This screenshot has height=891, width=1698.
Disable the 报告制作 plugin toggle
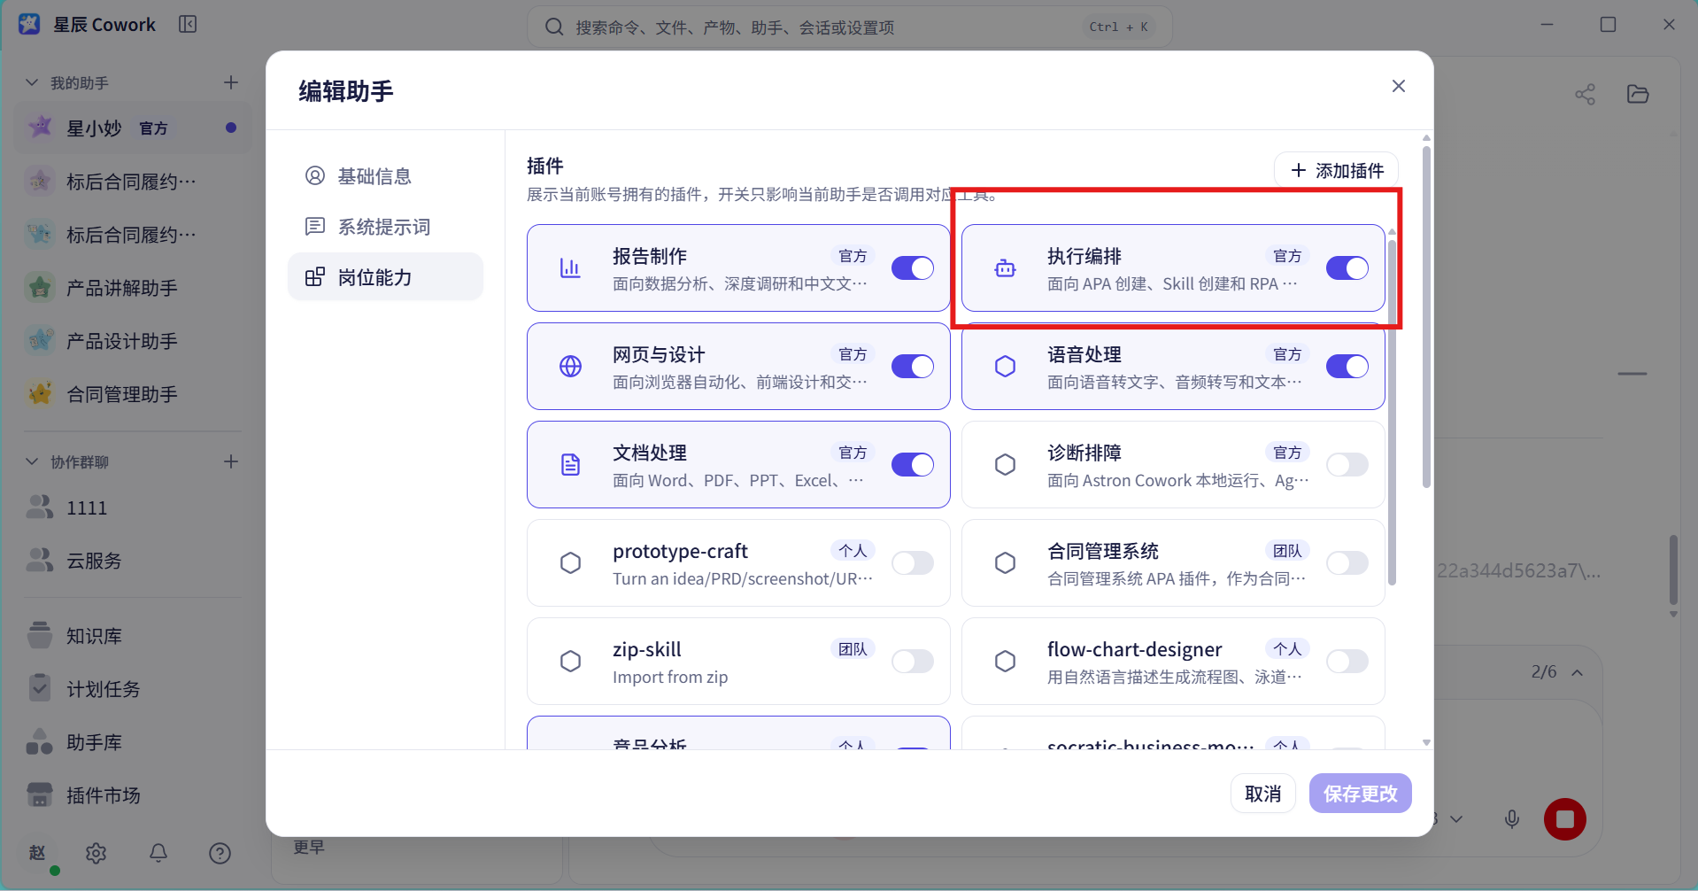point(913,267)
